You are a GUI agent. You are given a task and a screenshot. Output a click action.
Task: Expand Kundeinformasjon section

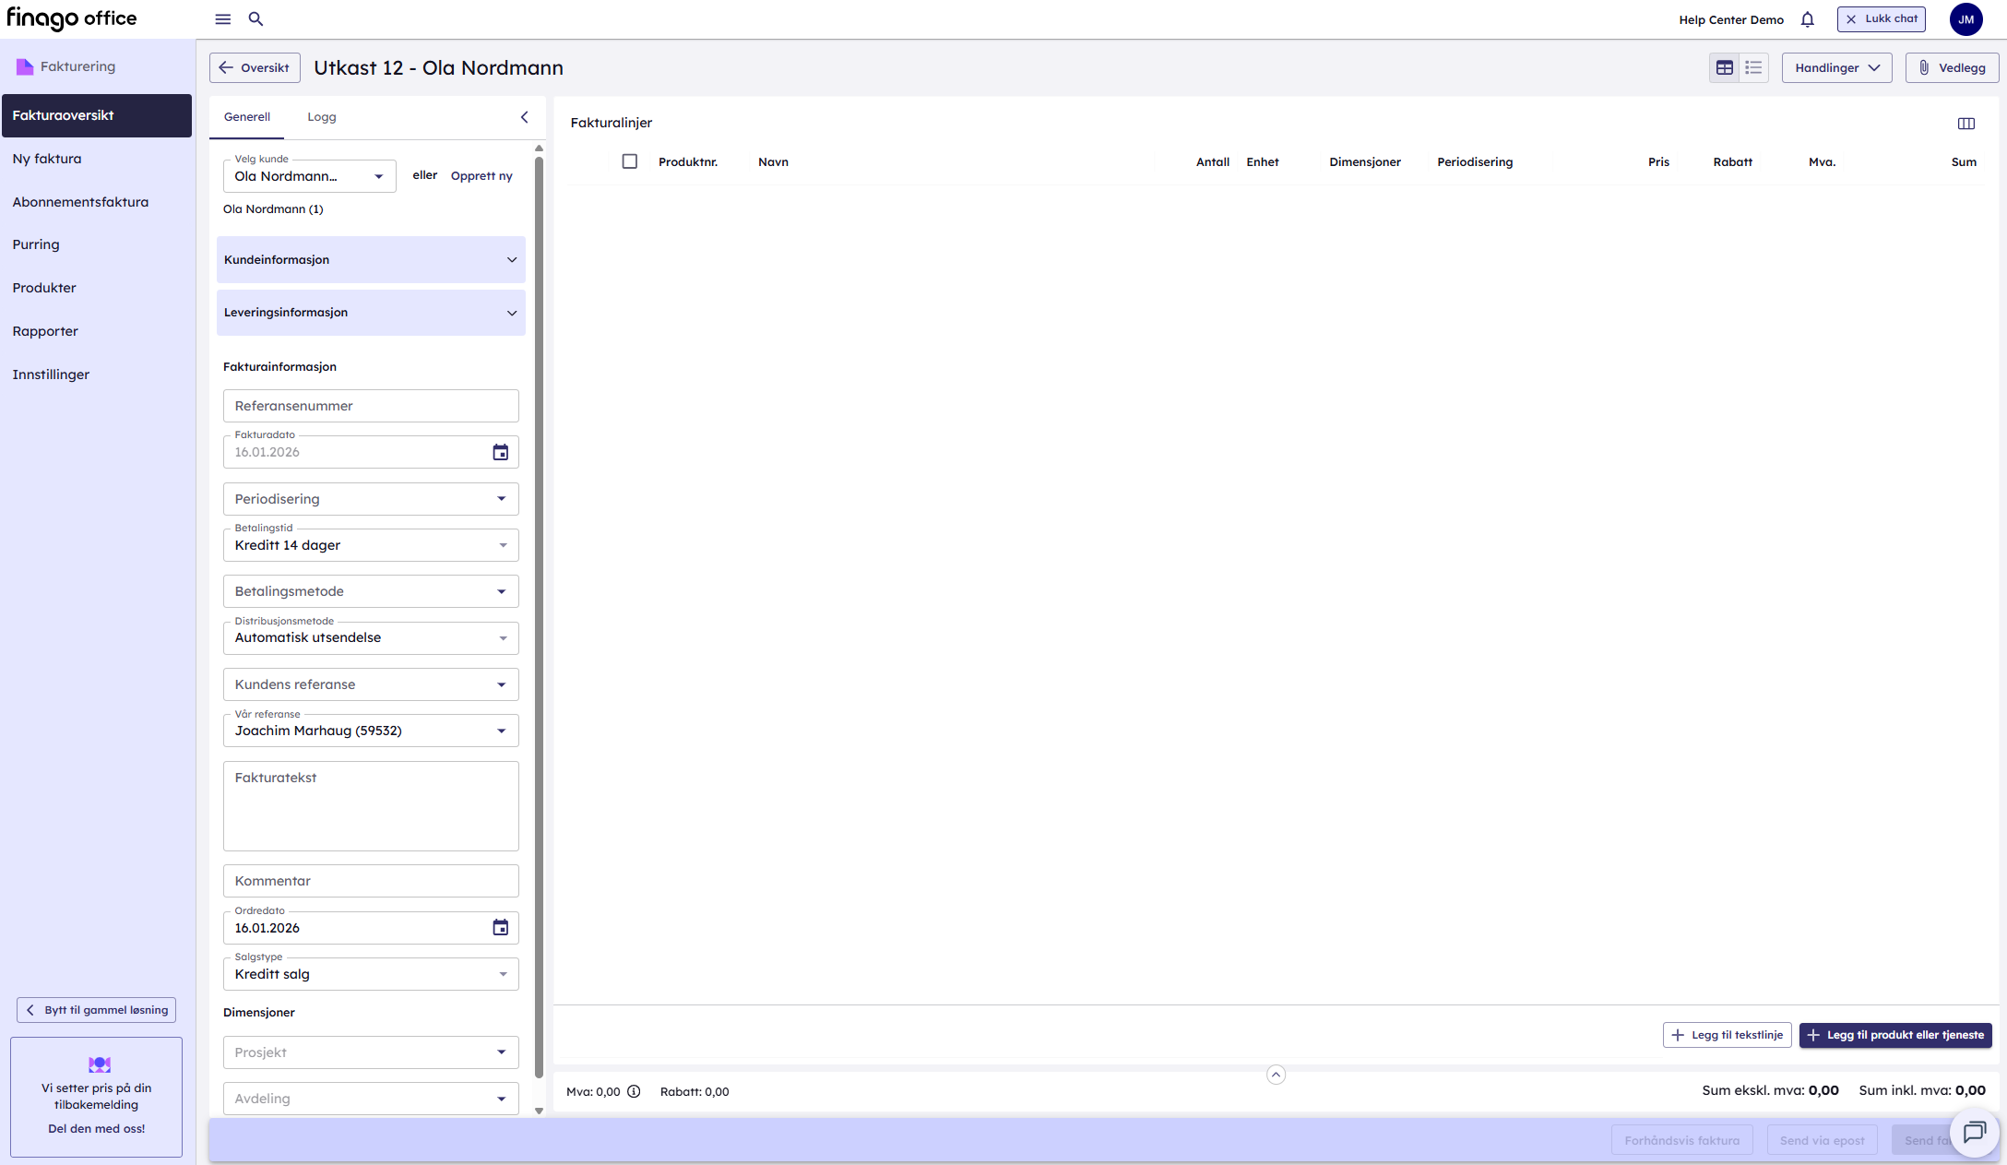[371, 260]
